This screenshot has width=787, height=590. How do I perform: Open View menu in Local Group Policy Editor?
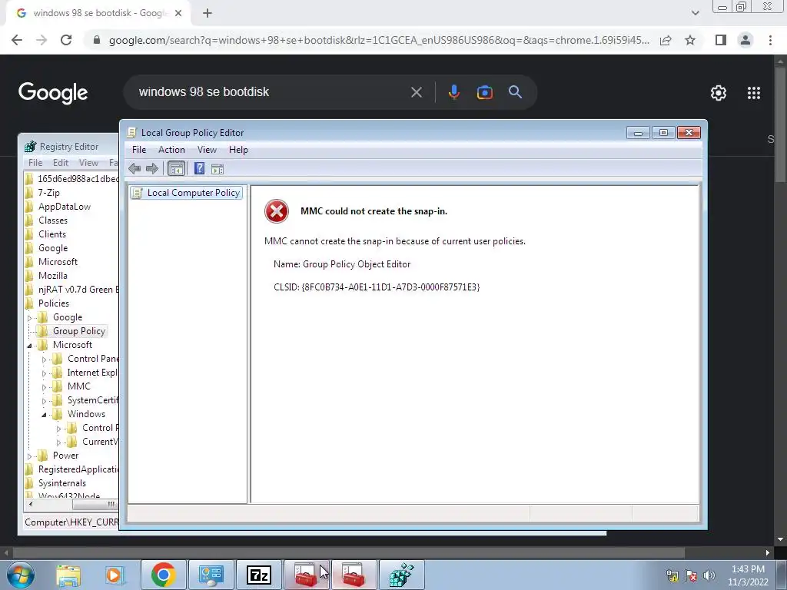pyautogui.click(x=207, y=150)
